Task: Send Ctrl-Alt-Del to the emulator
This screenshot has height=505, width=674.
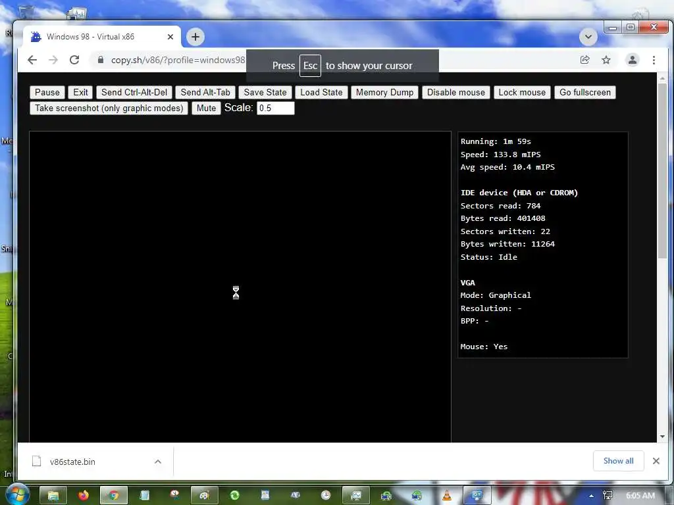Action: click(x=134, y=92)
